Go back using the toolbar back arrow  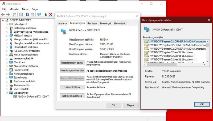pyautogui.click(x=3, y=15)
